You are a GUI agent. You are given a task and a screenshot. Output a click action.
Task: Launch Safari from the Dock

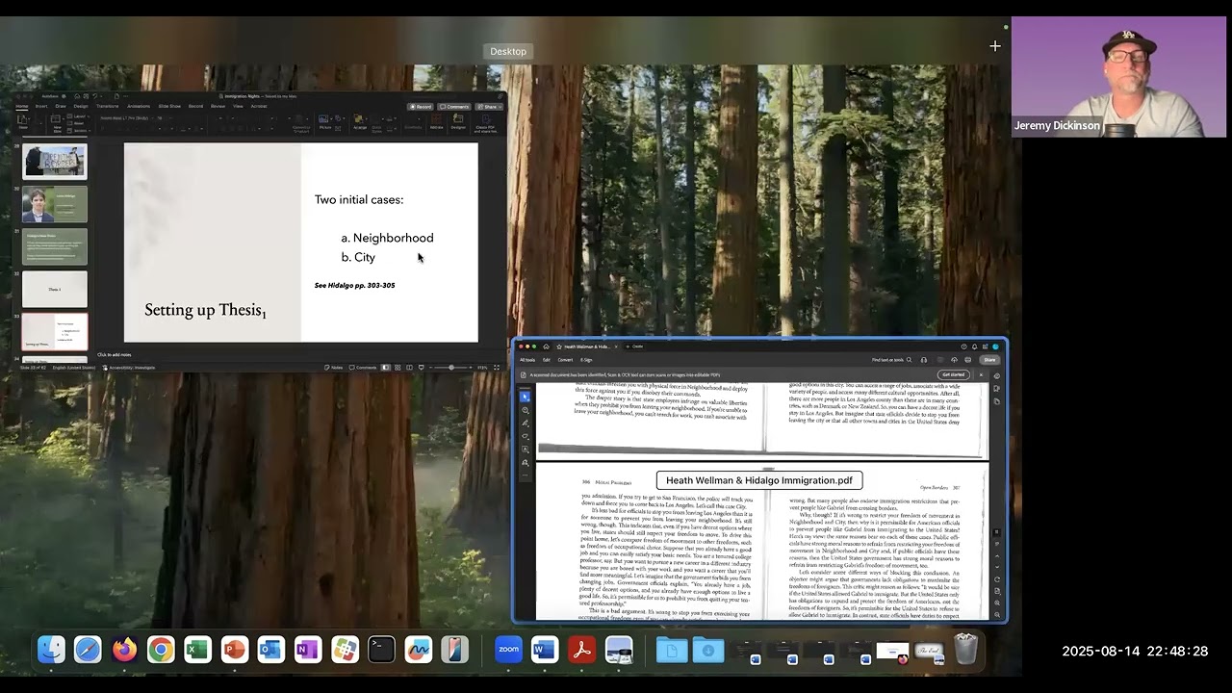pos(88,650)
